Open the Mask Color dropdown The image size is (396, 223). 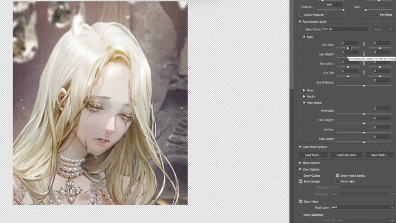pyautogui.click(x=362, y=207)
